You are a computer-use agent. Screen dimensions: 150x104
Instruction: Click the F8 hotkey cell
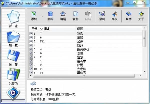(x=41, y=69)
